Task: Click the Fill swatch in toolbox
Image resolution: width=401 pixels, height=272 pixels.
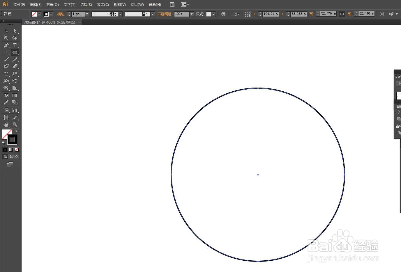Action: 7,134
